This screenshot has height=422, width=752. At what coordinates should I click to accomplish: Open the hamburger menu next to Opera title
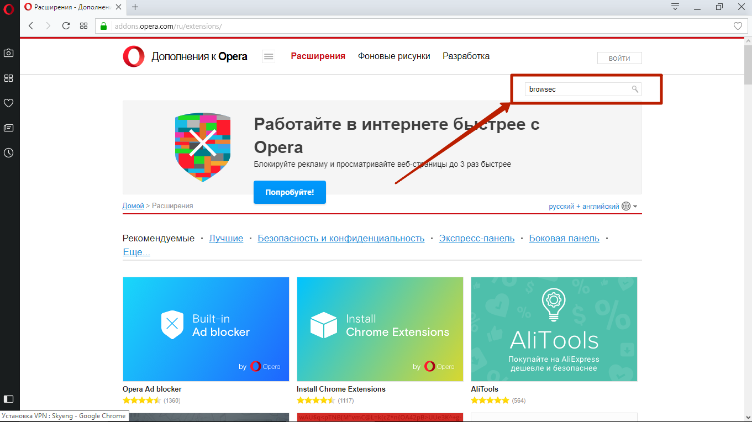[x=269, y=56]
